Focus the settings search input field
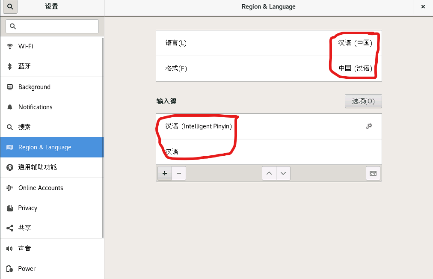Screen dimensions: 433x279 (x=52, y=26)
